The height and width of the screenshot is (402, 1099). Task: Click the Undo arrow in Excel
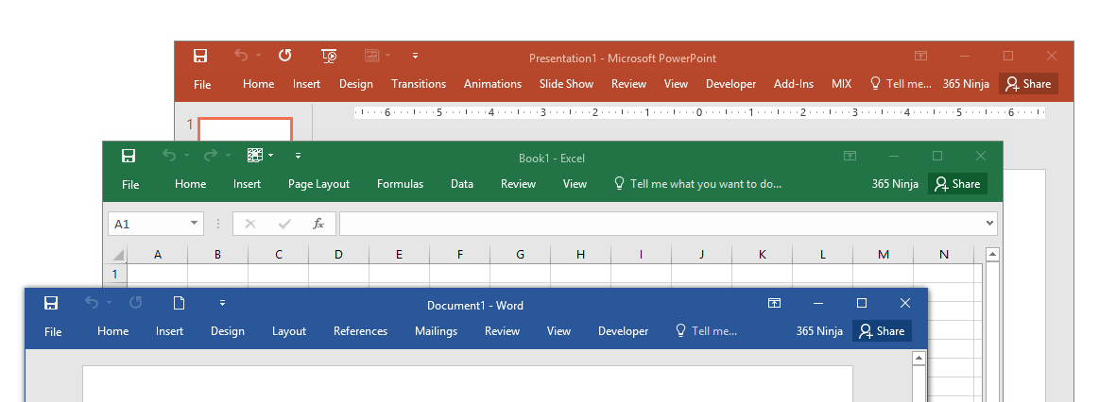tap(169, 156)
